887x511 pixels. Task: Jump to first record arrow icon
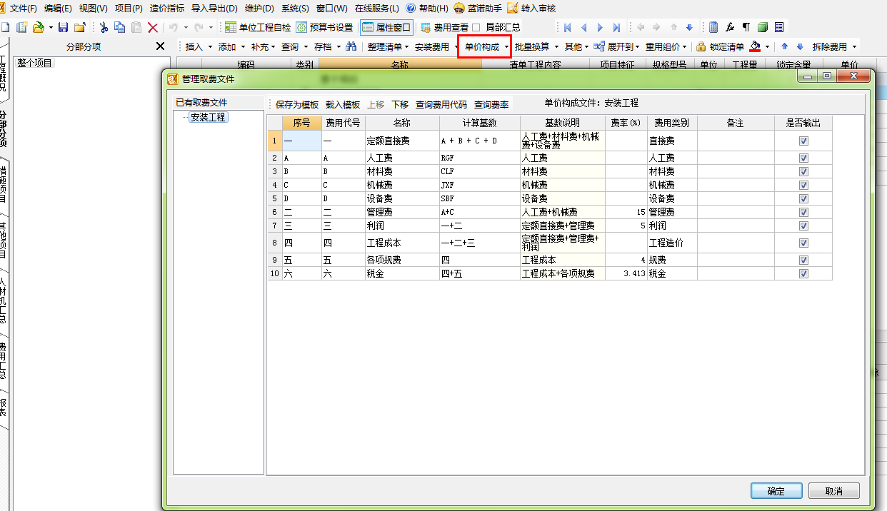click(x=568, y=27)
